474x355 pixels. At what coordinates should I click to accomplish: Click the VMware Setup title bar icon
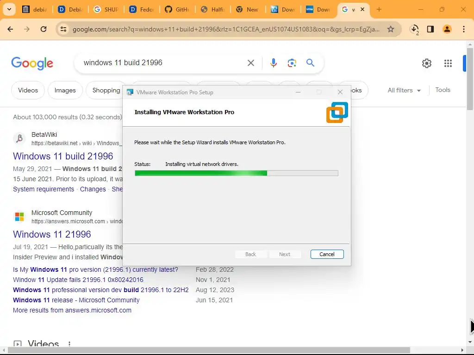click(130, 92)
